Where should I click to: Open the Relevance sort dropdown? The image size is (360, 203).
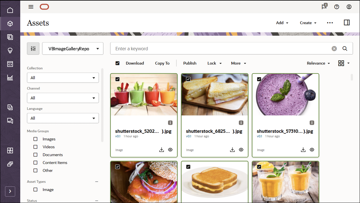tap(318, 63)
